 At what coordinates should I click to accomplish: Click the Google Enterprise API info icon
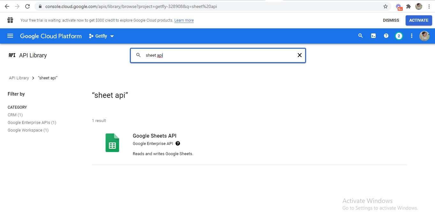[x=178, y=143]
